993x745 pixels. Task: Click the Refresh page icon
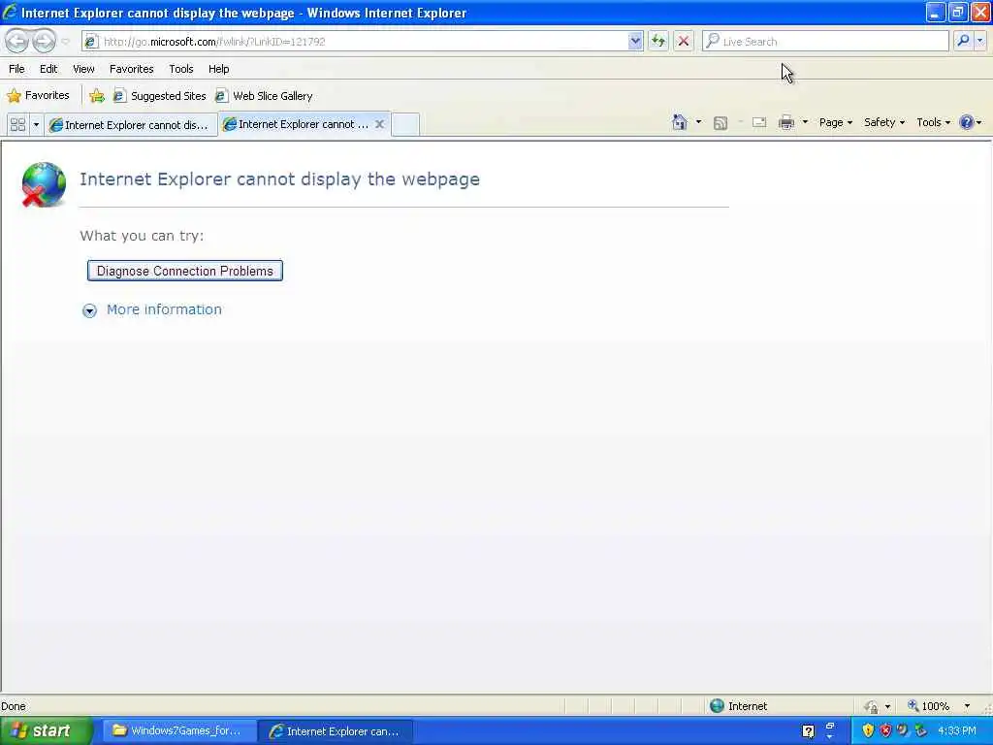[x=658, y=41]
